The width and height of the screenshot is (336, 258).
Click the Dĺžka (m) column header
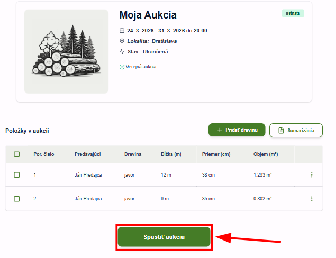[171, 154]
